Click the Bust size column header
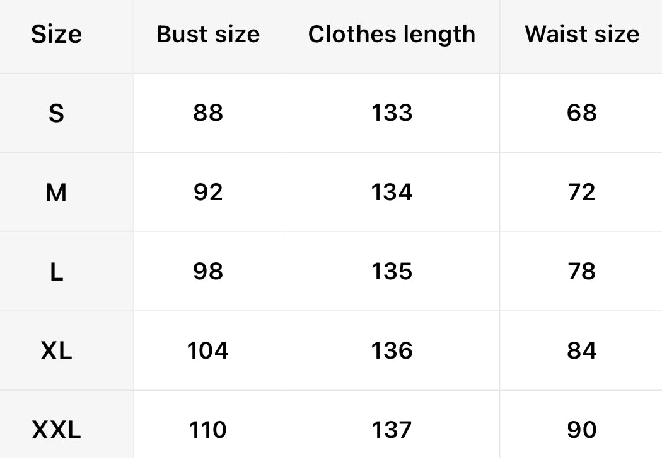662x458 pixels. (208, 34)
